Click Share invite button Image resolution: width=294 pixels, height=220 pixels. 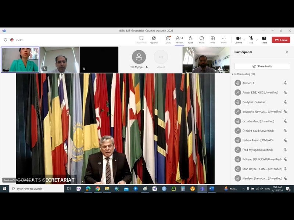[x=262, y=66]
